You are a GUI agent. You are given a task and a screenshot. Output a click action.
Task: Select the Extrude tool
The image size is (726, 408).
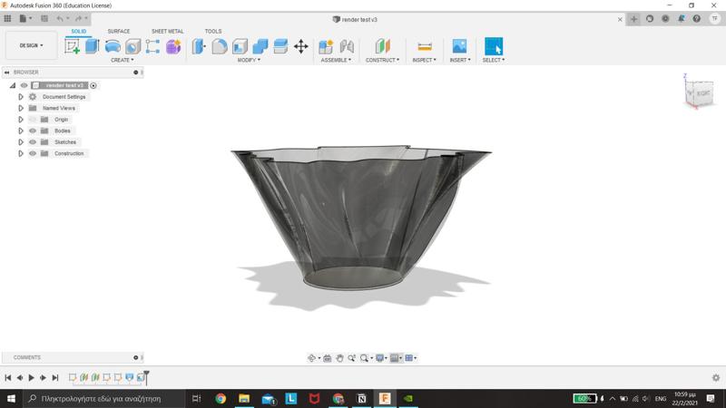pos(93,46)
